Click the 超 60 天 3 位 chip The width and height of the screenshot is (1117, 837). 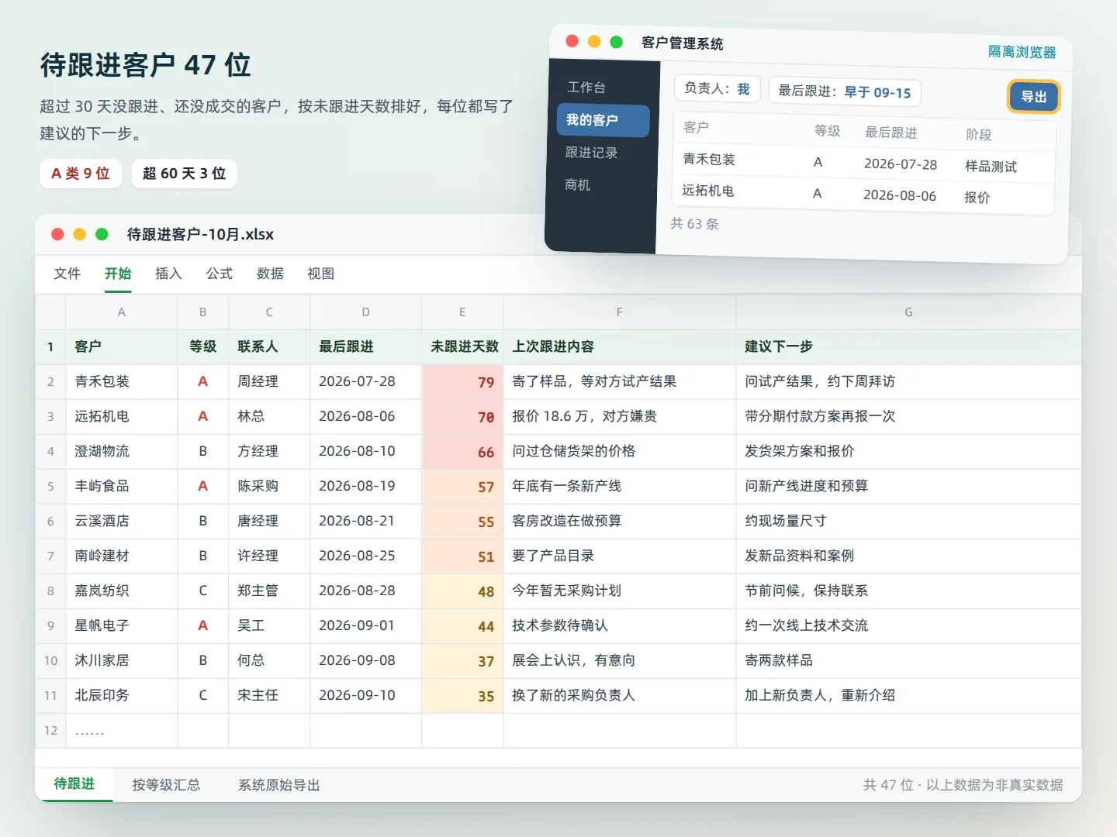[x=185, y=174]
